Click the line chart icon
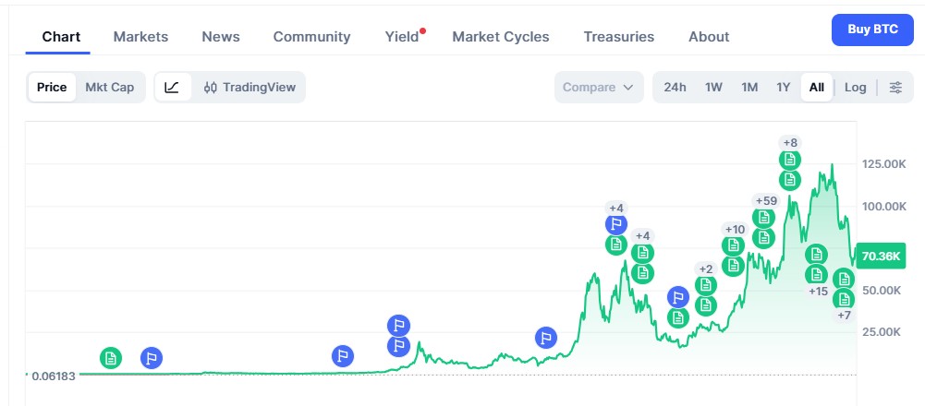The width and height of the screenshot is (925, 406). click(x=172, y=88)
